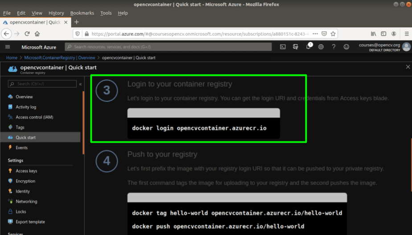Open Access control (IAM)
412x235 pixels.
click(x=34, y=117)
